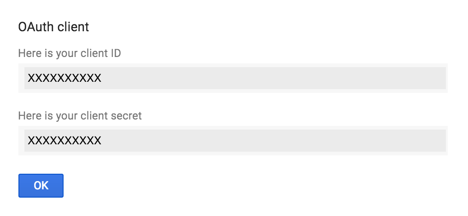Screen dimensions: 468x216
Task: Focus the client ID box at its right end
Action: tap(438, 78)
